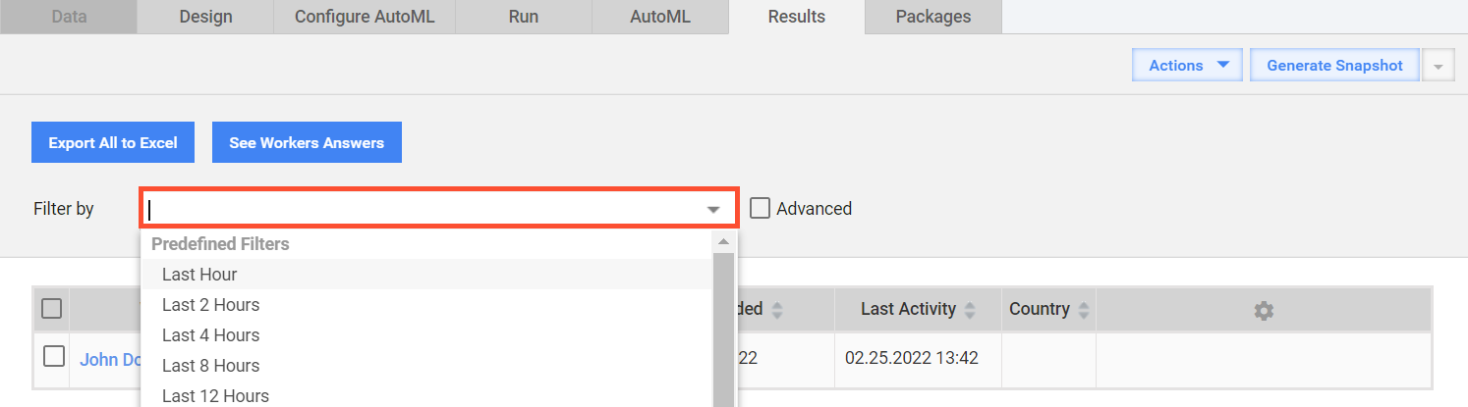Click the Generate Snapshot button

(1334, 65)
